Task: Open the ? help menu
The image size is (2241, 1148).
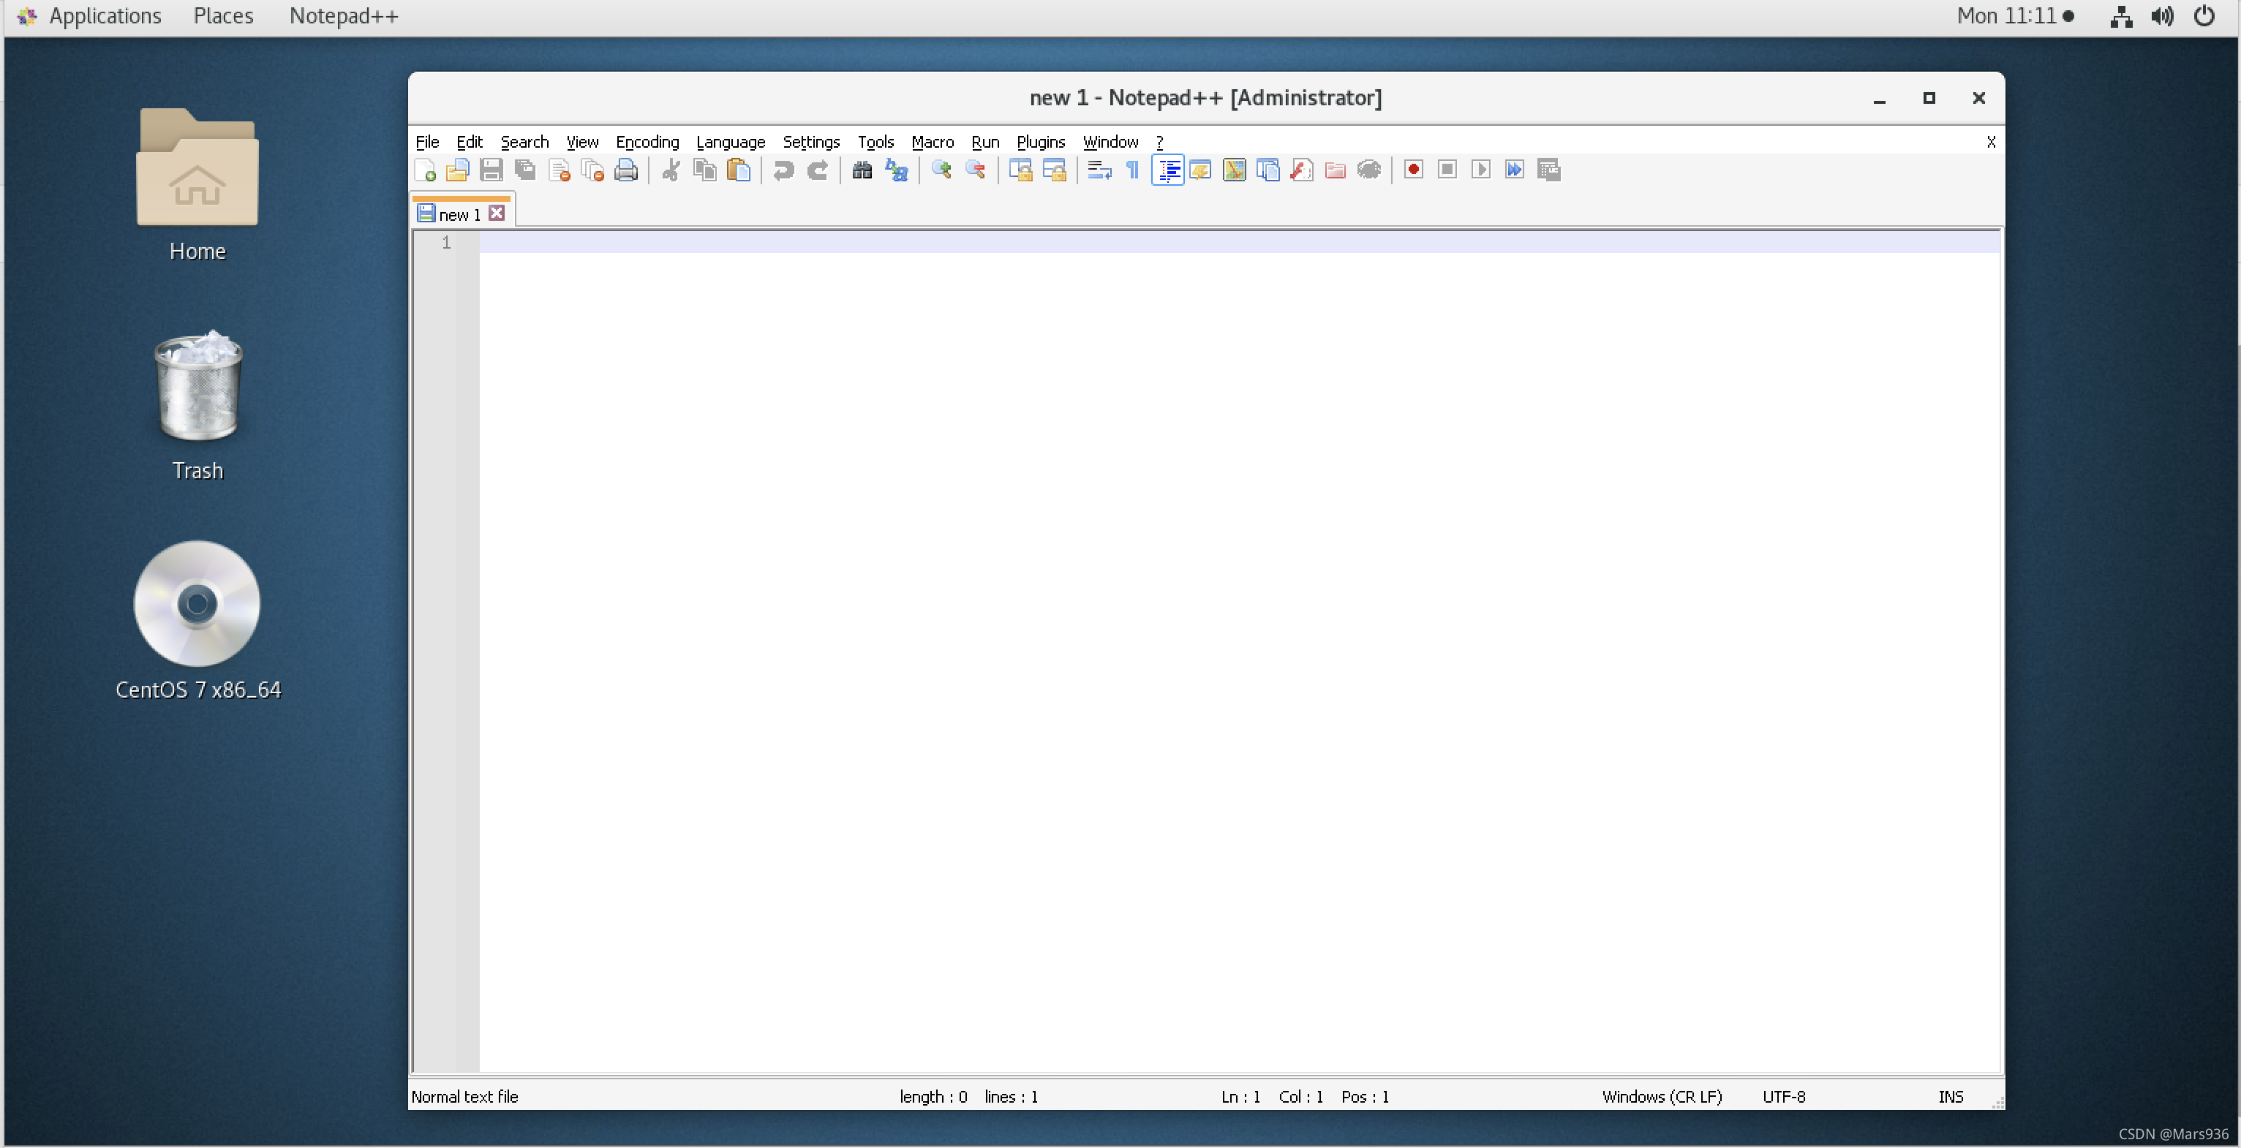Action: point(1159,142)
